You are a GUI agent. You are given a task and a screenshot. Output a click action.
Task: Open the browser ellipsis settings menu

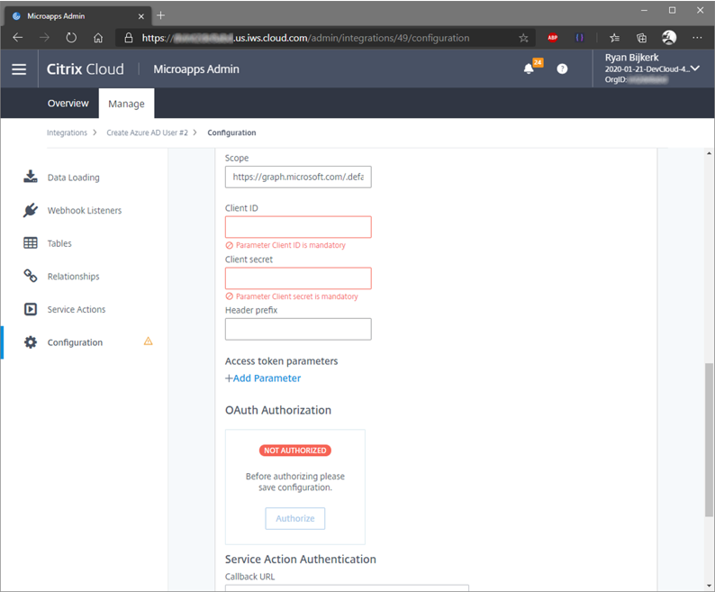click(x=697, y=38)
